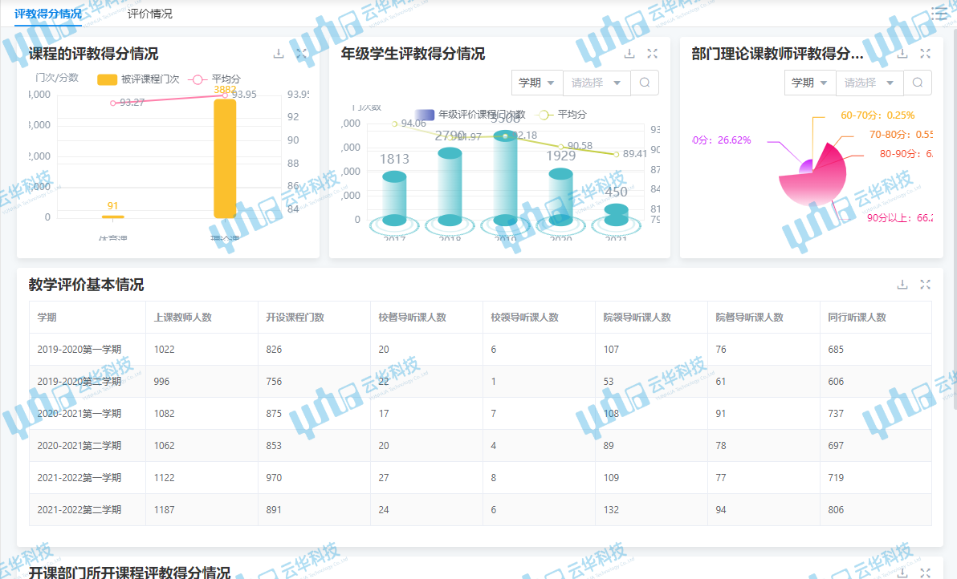Open the 请选择 dropdown in 年级学生评教得分情况
This screenshot has height=579, width=957.
click(597, 83)
